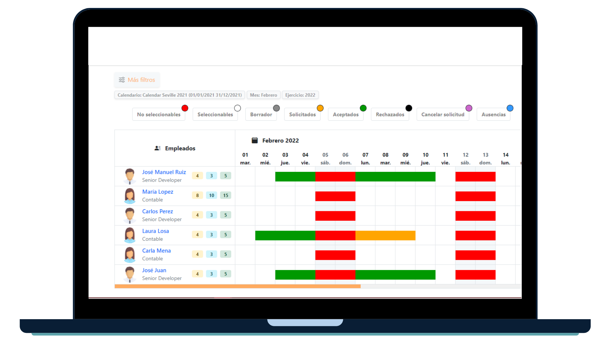Click the Más filtros sliders icon
This screenshot has width=610, height=343.
pyautogui.click(x=122, y=80)
